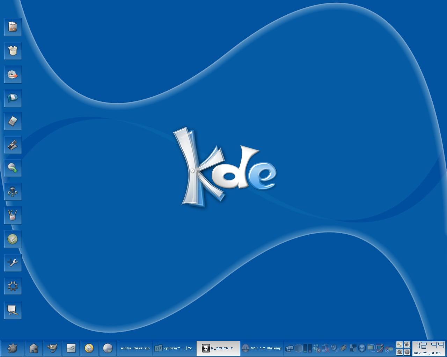This screenshot has width=447, height=357.
Task: Click the yellow round panel launcher
Action: 89,348
